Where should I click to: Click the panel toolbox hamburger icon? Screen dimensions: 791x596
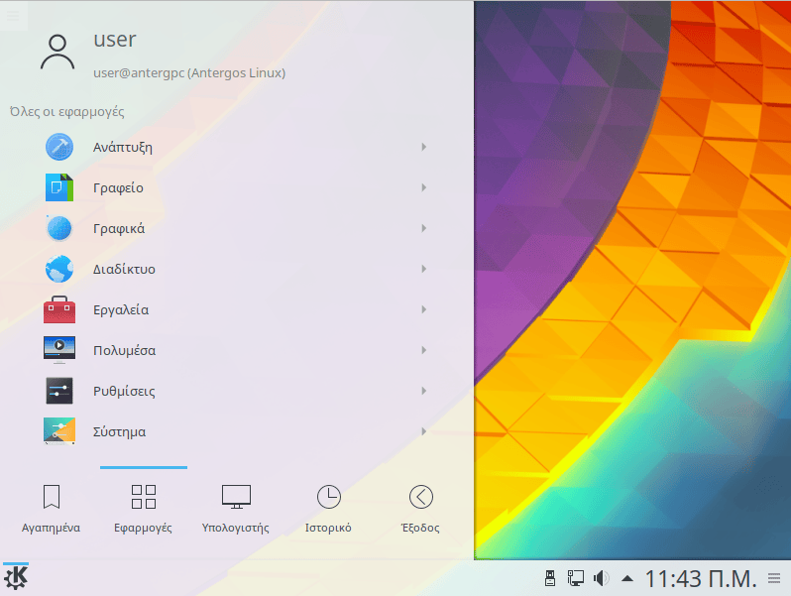(774, 578)
